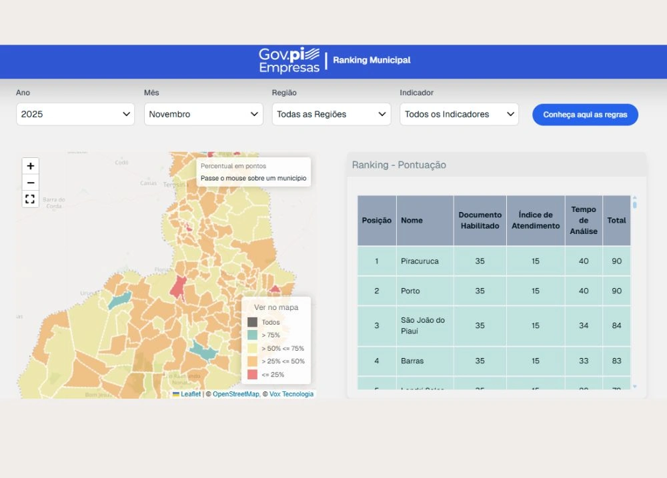This screenshot has height=478, width=667.
Task: Click the Gov.pi Empresas logo
Action: (289, 60)
